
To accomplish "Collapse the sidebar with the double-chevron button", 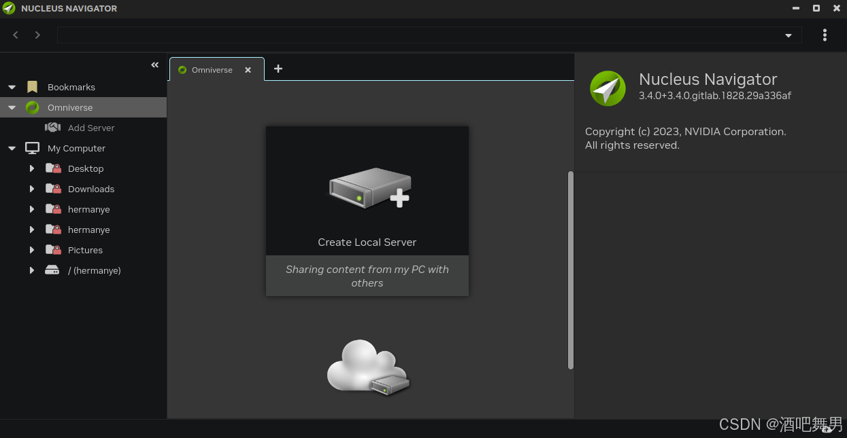I will point(155,65).
